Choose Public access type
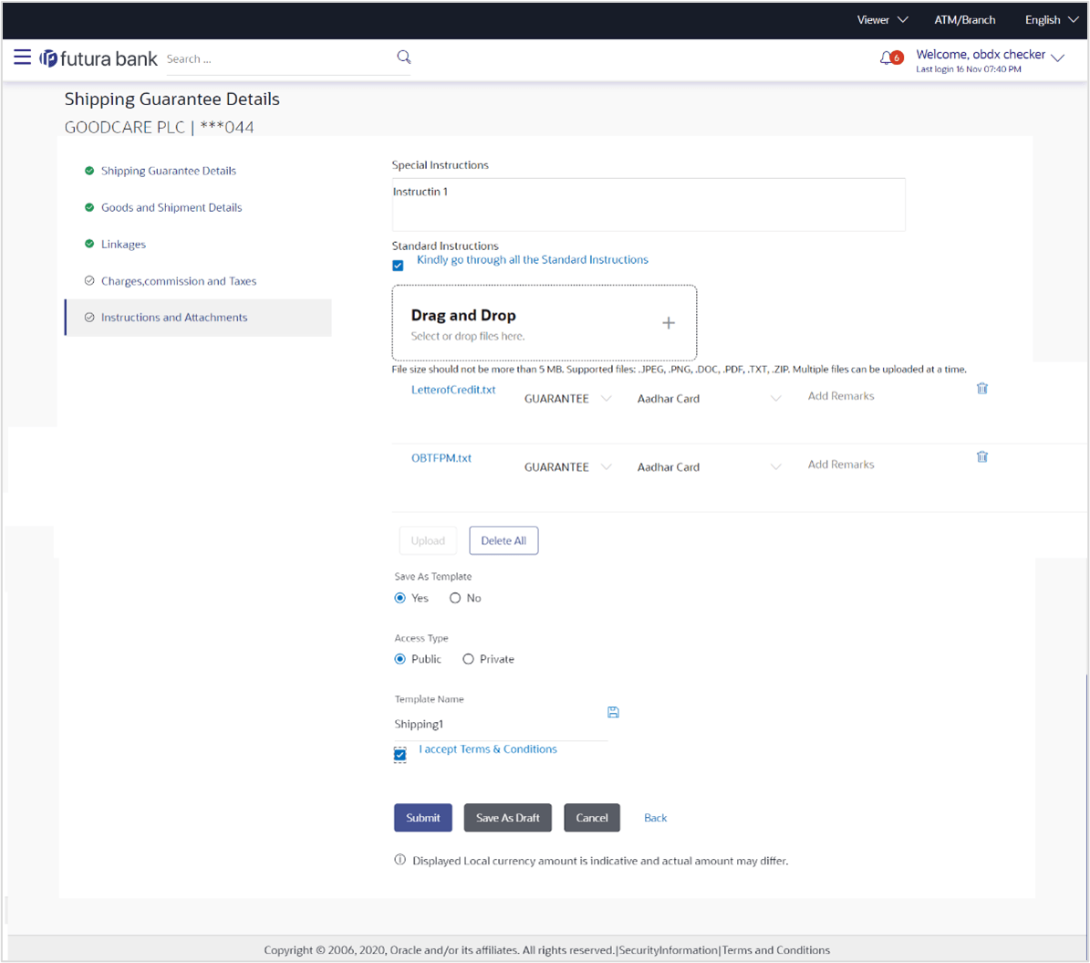Screen dimensions: 1090x963 point(400,659)
